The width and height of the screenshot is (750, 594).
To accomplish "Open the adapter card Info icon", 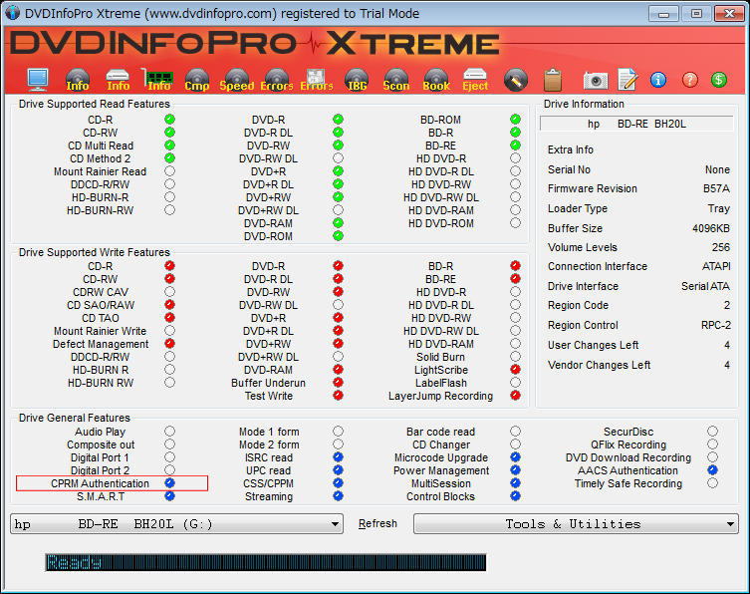I will click(x=157, y=80).
